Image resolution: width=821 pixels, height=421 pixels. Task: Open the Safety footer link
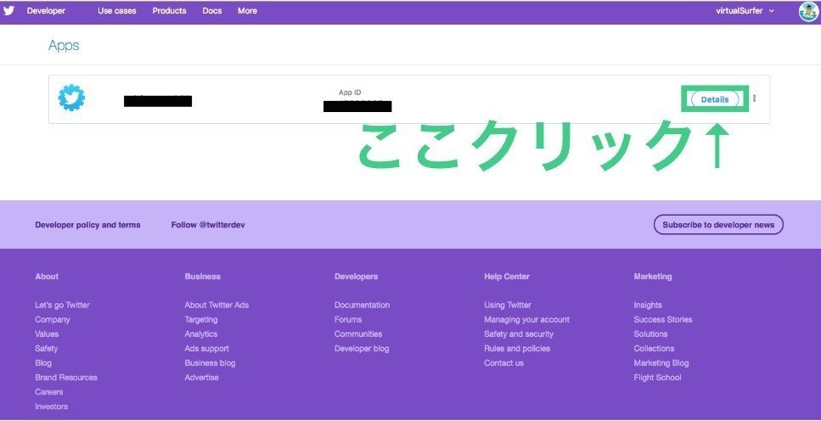46,349
